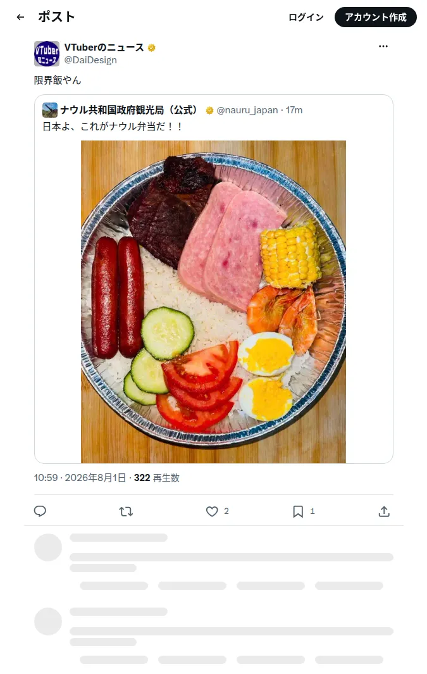Screen dimensions: 427x674
Task: Click the gold verified badge beside VTuberのニュース
Action: tap(151, 47)
